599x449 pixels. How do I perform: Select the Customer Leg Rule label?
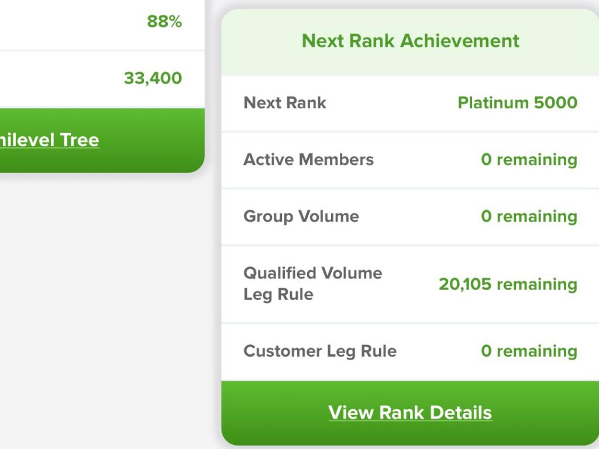[x=320, y=351]
